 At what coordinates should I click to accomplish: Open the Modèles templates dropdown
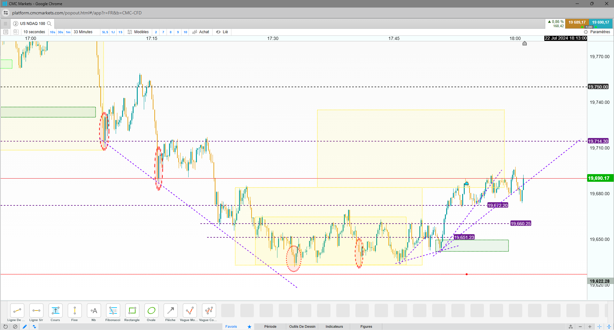click(x=138, y=32)
